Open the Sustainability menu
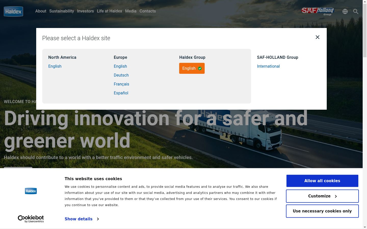367x229 pixels. [62, 11]
